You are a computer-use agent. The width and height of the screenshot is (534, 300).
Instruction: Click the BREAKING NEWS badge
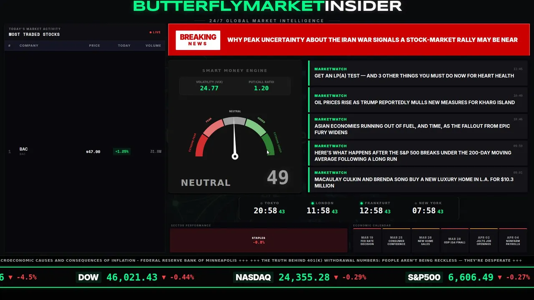tap(198, 40)
